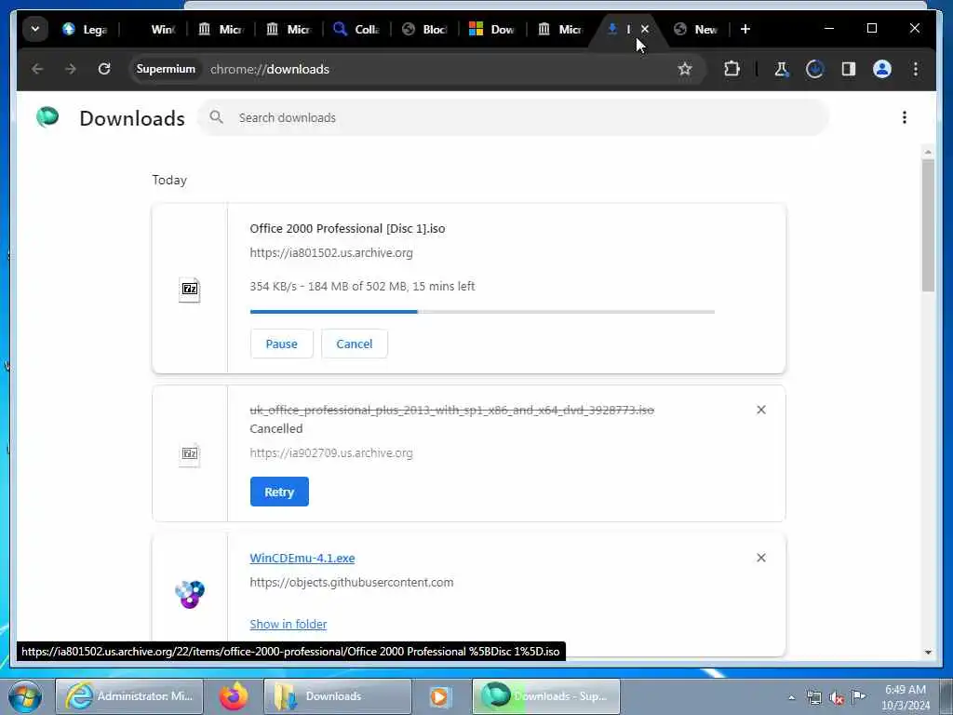Click the Supermium Downloads taskbar item
This screenshot has width=953, height=715.
[x=545, y=696]
